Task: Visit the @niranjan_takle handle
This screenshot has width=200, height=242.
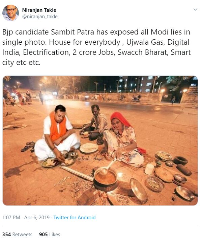Action: pyautogui.click(x=40, y=17)
